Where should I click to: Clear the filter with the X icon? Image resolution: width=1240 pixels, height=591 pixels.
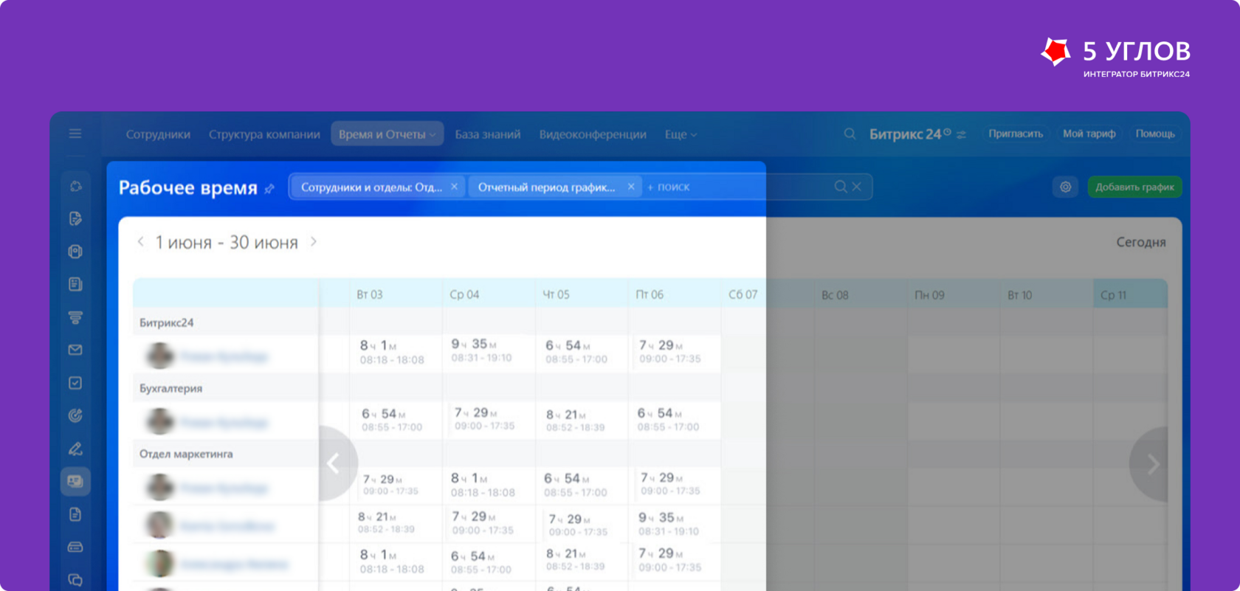(x=857, y=187)
